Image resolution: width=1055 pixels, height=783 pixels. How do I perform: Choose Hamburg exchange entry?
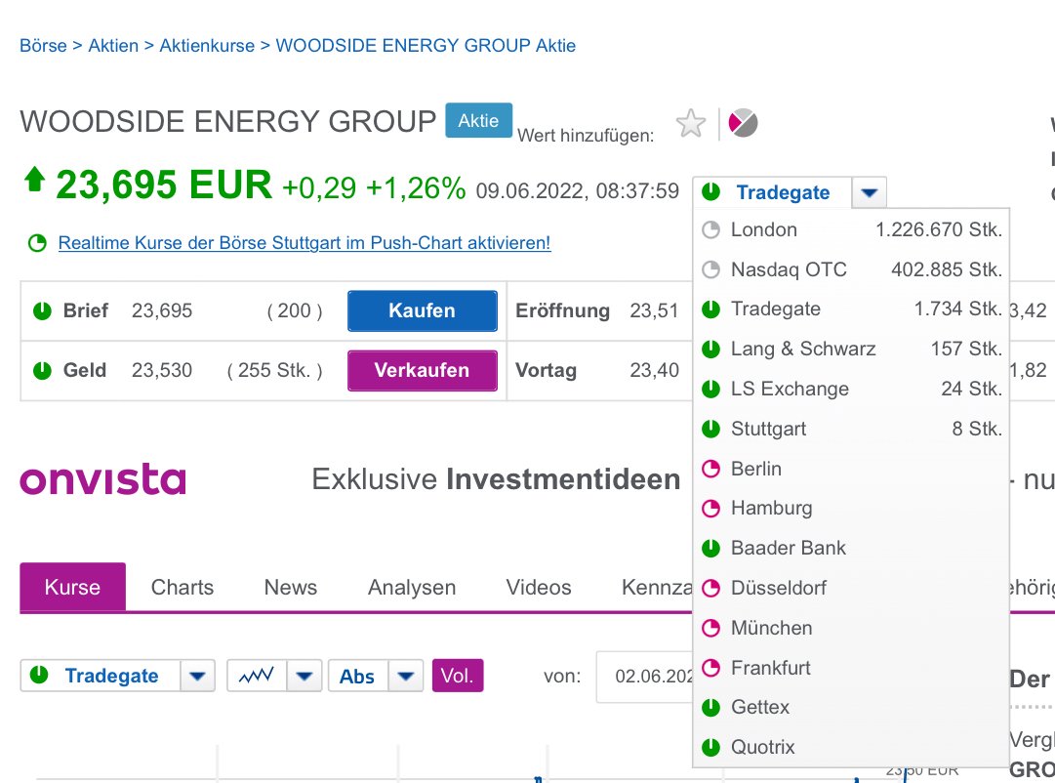(x=851, y=509)
